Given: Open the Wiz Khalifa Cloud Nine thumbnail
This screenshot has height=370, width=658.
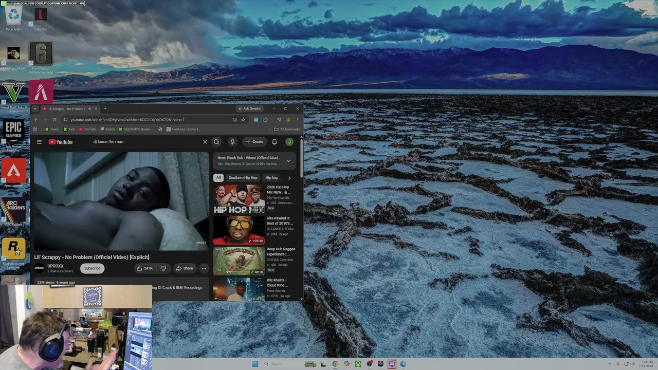Looking at the screenshot, I should coord(239,289).
